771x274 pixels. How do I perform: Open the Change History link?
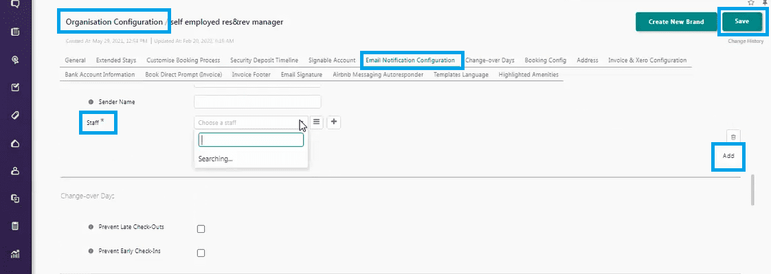pos(746,41)
